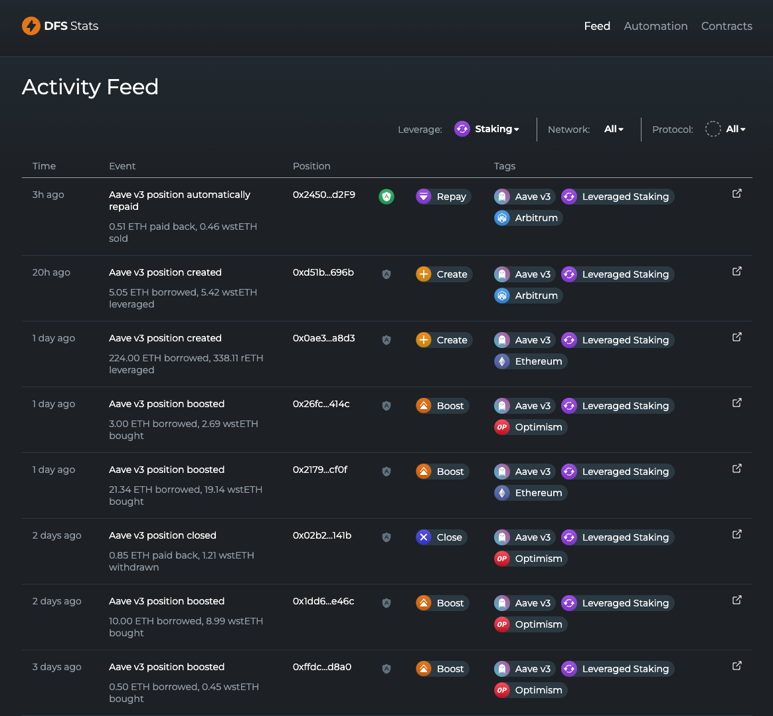
Task: Click grey shield icon for 0x0ae3...a8d3
Action: click(x=386, y=340)
